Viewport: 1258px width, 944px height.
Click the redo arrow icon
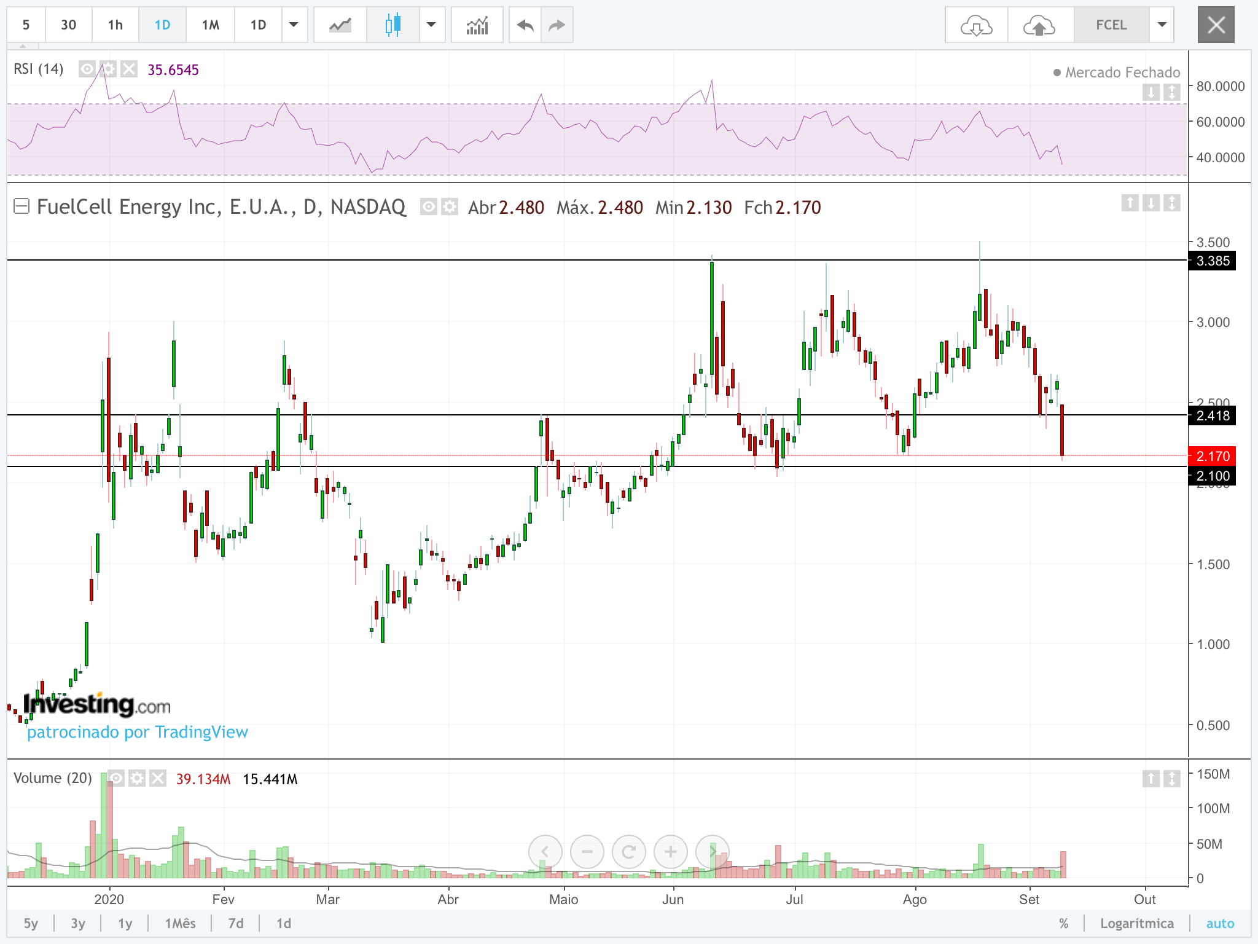coord(557,25)
